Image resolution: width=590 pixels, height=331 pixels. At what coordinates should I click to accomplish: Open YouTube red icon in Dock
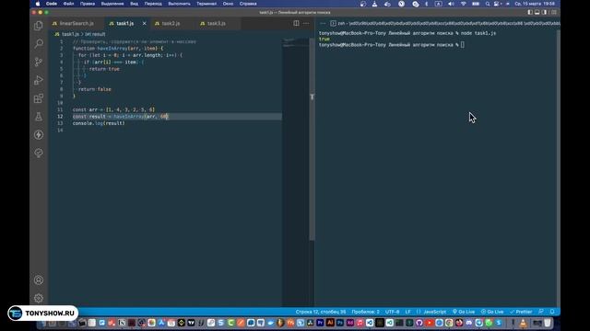pyautogui.click(x=430, y=323)
